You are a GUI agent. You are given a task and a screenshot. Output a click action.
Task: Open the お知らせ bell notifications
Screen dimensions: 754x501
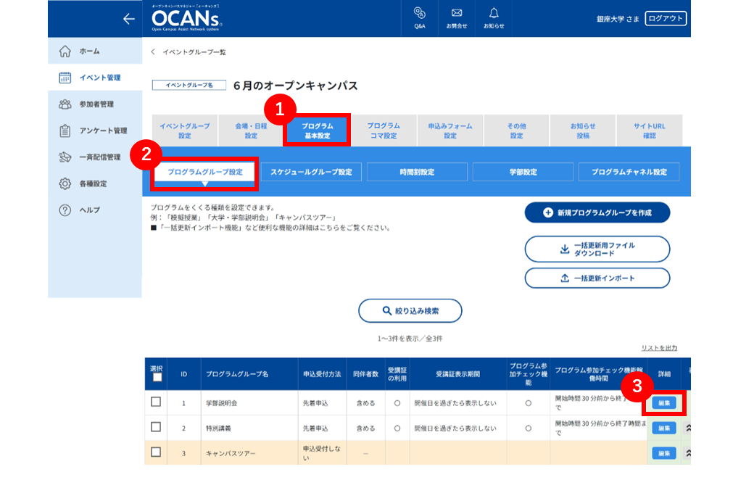pyautogui.click(x=494, y=18)
